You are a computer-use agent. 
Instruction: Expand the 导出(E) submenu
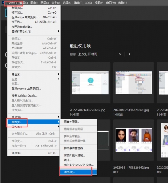click(34, 74)
